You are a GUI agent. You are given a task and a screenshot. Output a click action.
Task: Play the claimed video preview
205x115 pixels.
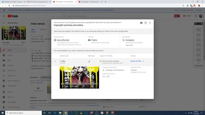click(x=63, y=86)
